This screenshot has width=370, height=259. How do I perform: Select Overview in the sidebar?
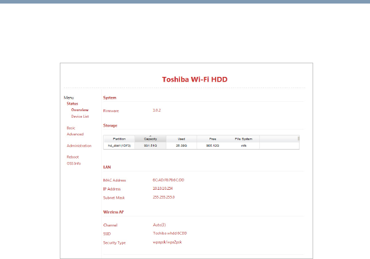80,110
